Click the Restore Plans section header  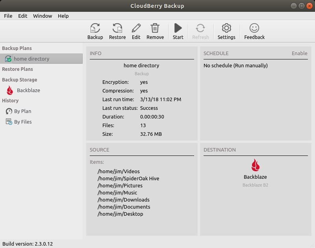pos(17,69)
